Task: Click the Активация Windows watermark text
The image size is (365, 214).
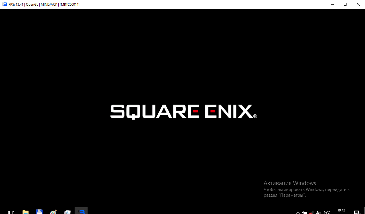Action: (290, 183)
